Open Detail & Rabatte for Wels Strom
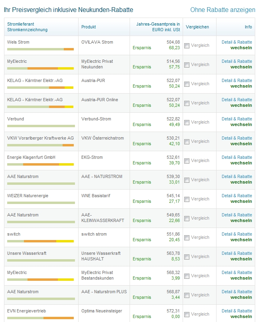Screen dimensions: 258x322 coord(236,42)
